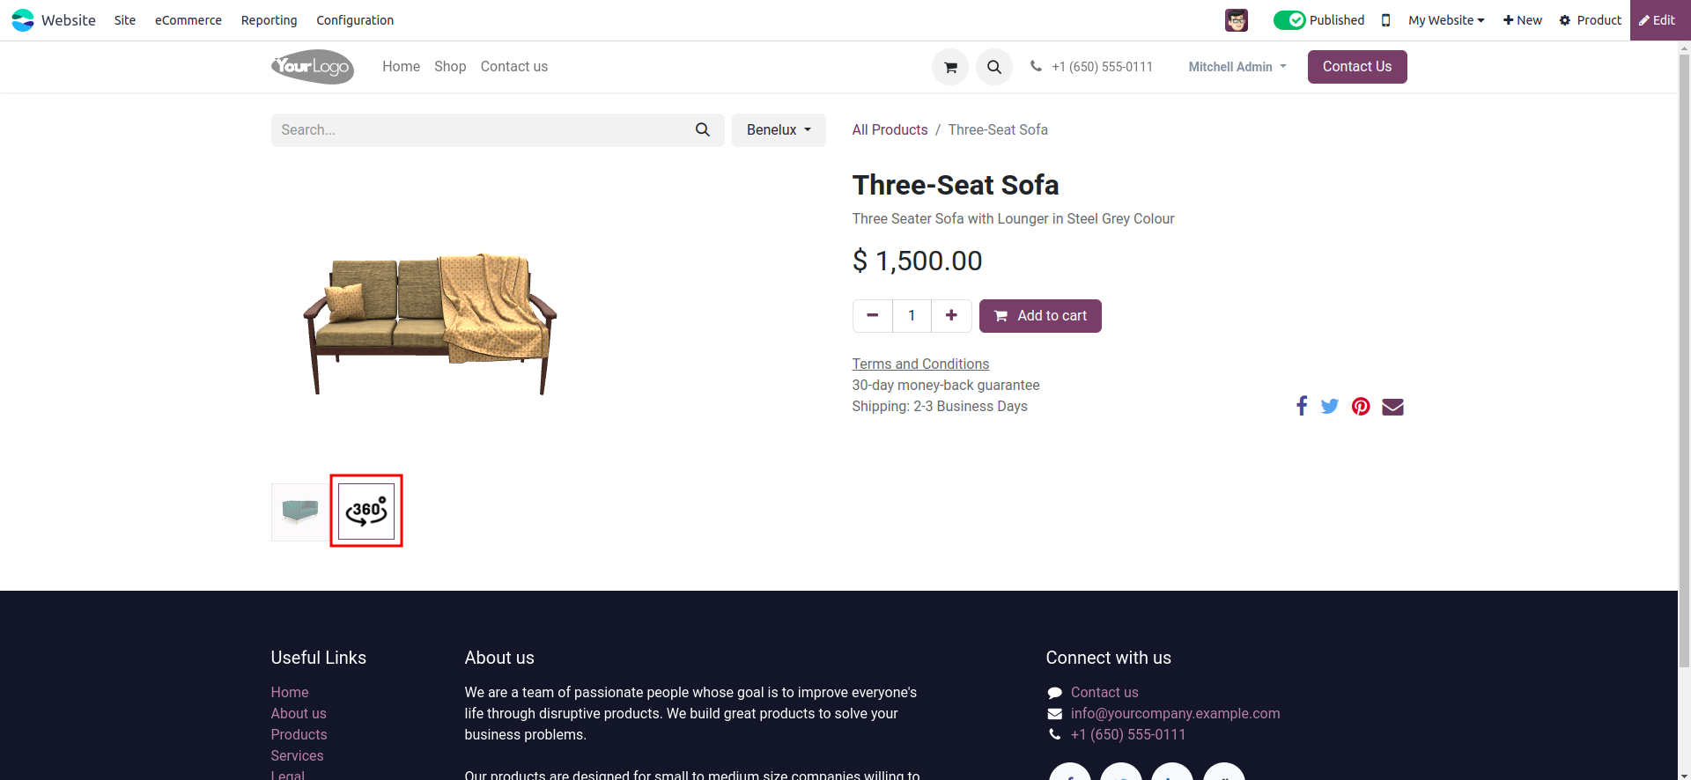The width and height of the screenshot is (1691, 780).
Task: Expand the Mitchell Admin user menu
Action: tap(1237, 67)
